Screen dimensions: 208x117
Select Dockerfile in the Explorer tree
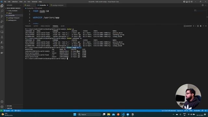pyautogui.click(x=11, y=15)
